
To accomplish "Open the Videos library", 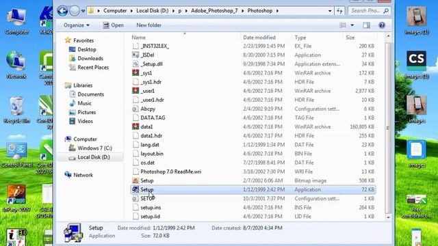I will [85, 121].
